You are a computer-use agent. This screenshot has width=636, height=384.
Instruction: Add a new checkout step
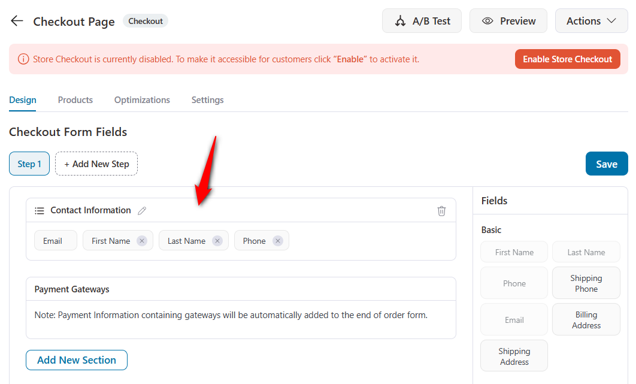(96, 164)
